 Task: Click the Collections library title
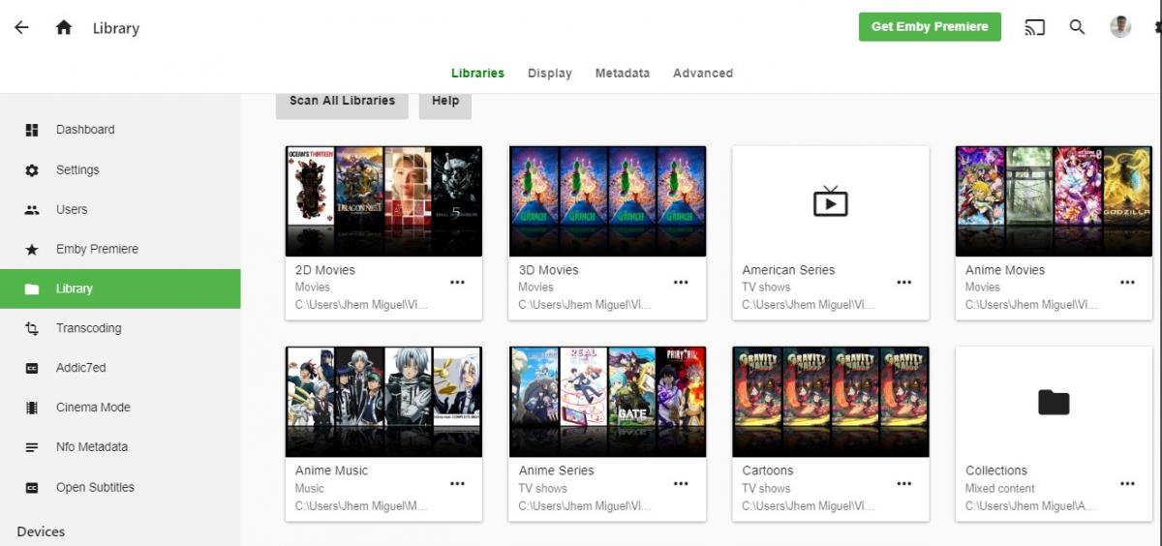(996, 470)
